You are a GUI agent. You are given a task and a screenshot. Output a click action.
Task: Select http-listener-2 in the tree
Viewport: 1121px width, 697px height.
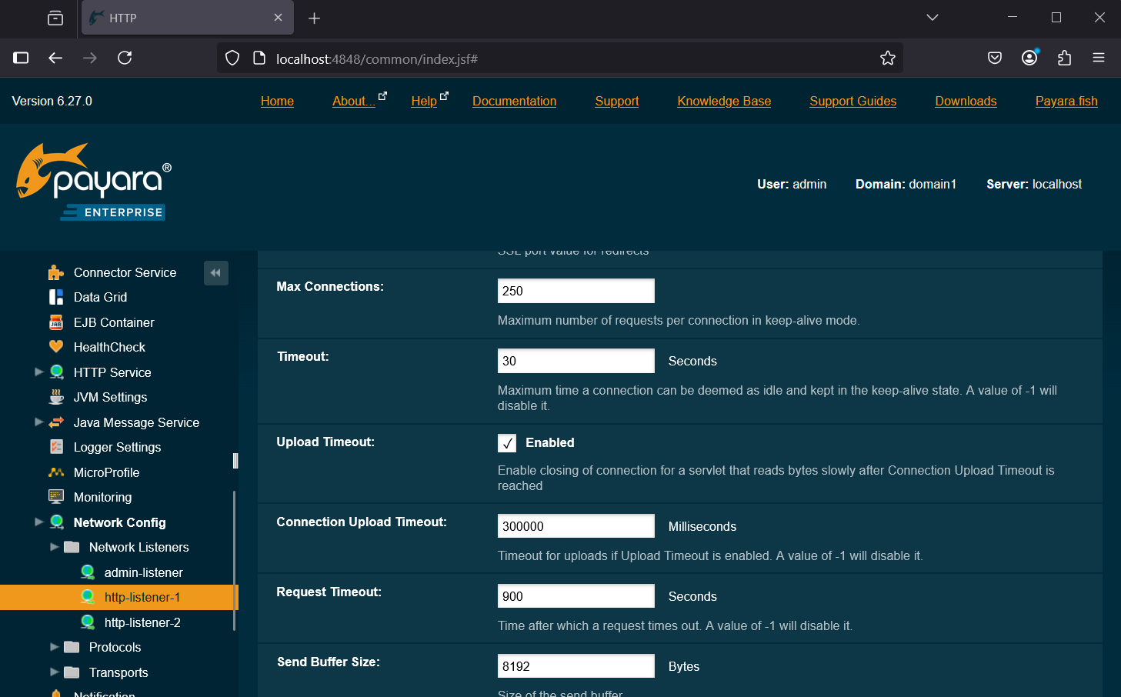(142, 622)
